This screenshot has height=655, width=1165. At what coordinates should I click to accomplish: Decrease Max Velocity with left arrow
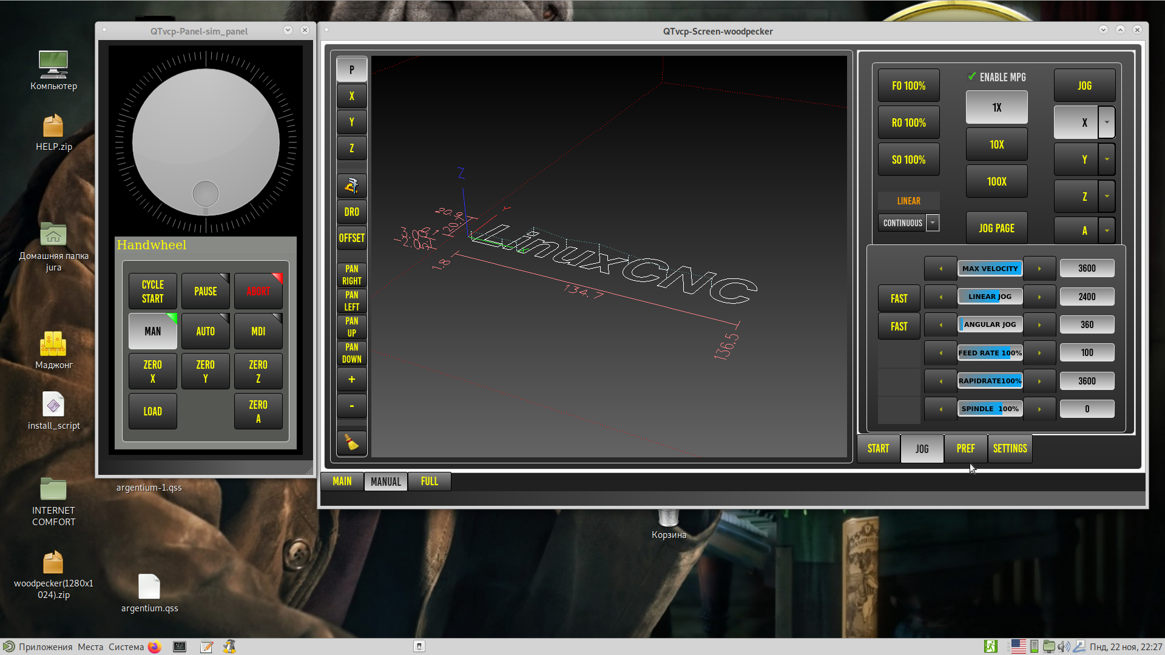click(x=940, y=268)
